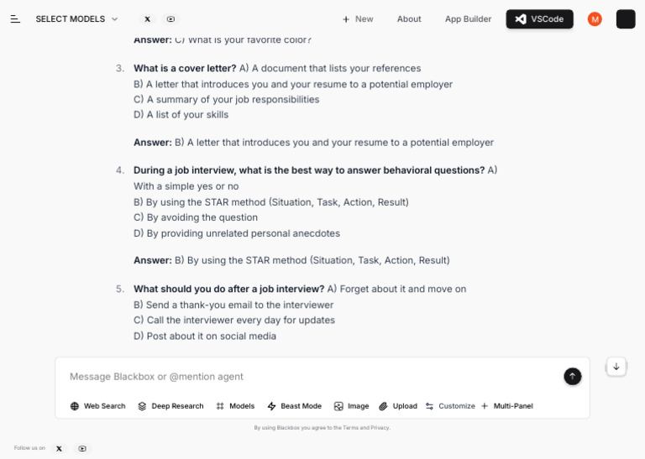Click the X (Twitter) icon in header
This screenshot has width=645, height=459.
coord(148,19)
